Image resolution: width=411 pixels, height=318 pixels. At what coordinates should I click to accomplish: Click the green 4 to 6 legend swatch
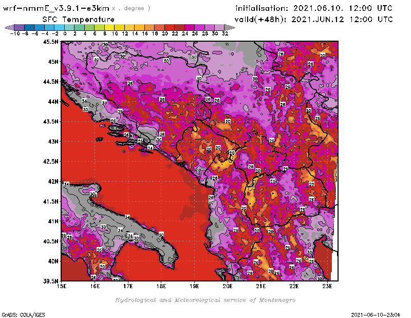pyautogui.click(x=89, y=27)
